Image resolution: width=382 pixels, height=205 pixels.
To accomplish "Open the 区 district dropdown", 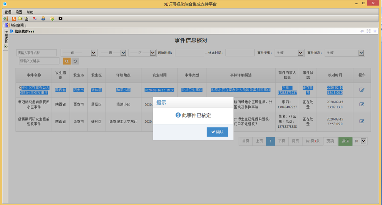I will [142, 53].
